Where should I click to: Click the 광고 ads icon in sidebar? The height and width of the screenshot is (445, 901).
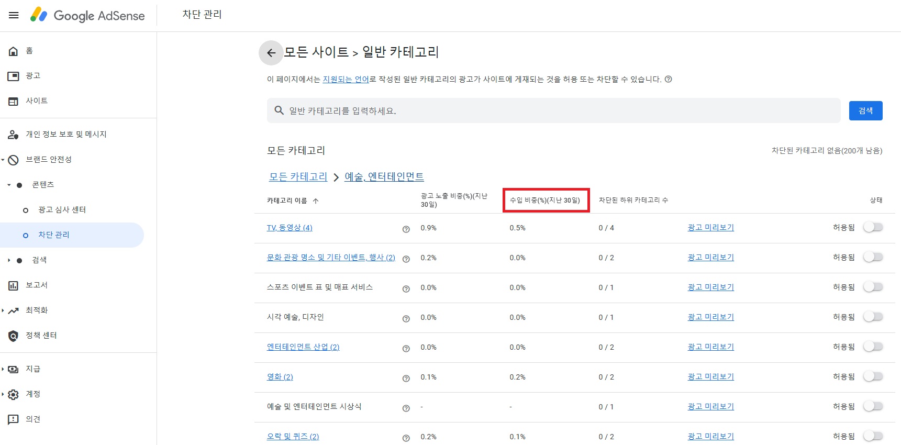coord(13,76)
